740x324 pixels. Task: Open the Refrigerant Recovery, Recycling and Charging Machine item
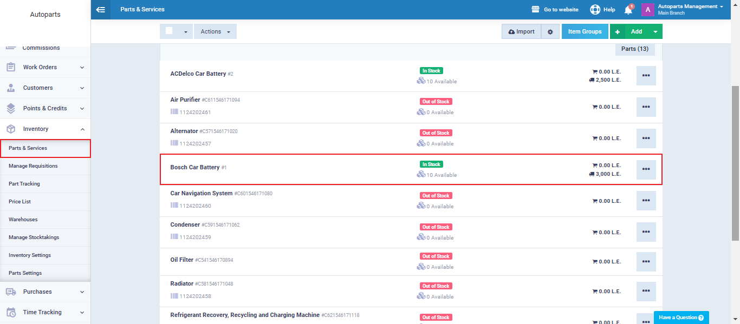(x=245, y=315)
